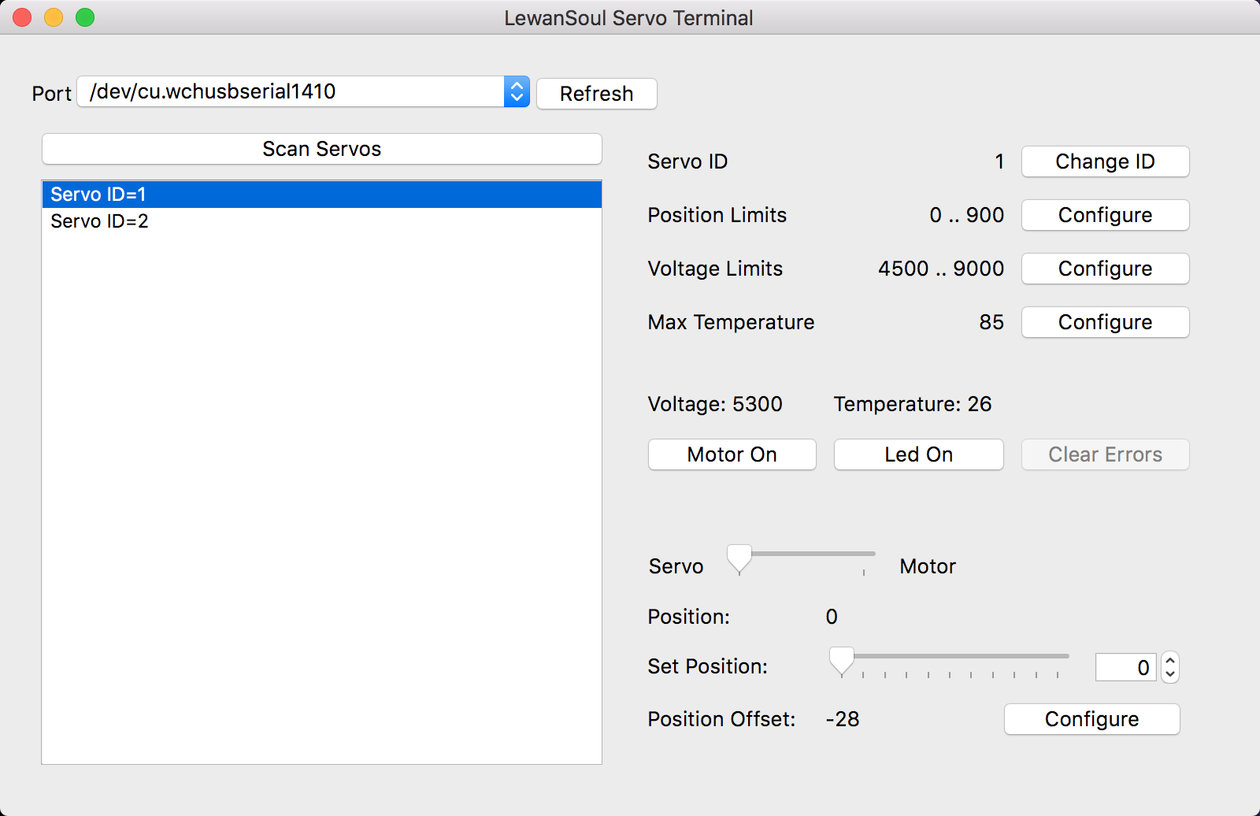Click the Set Position slider handle
Viewport: 1260px width, 816px height.
click(842, 661)
